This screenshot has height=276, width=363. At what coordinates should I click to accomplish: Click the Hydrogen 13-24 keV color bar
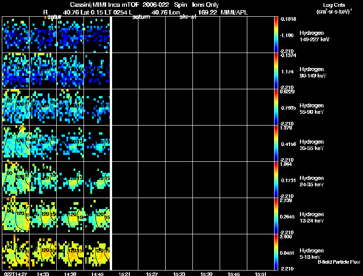click(x=276, y=216)
